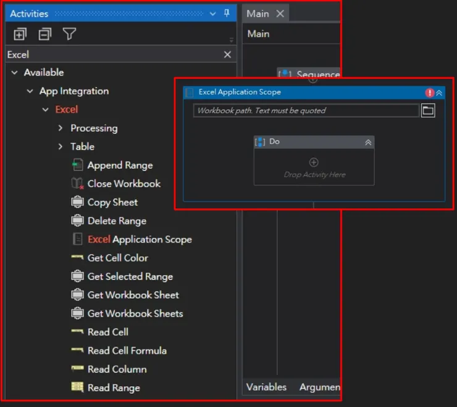The width and height of the screenshot is (457, 407).
Task: Click the Get Workbook Sheets activity icon
Action: pos(77,313)
